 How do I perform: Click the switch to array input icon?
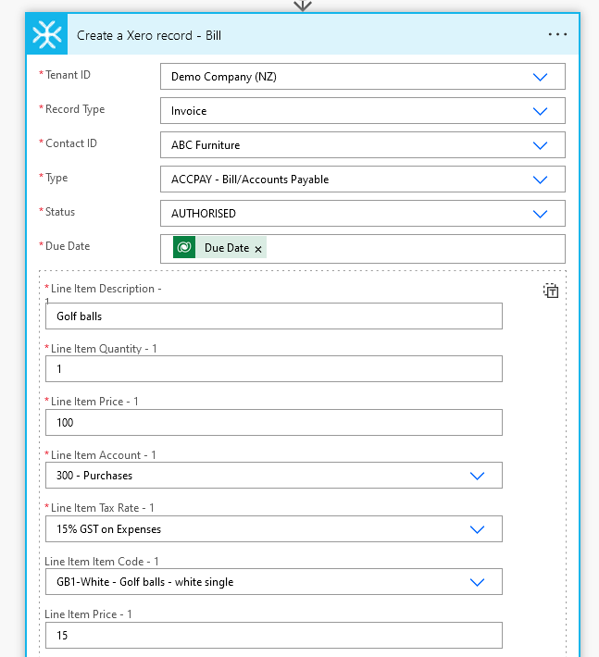pyautogui.click(x=551, y=291)
